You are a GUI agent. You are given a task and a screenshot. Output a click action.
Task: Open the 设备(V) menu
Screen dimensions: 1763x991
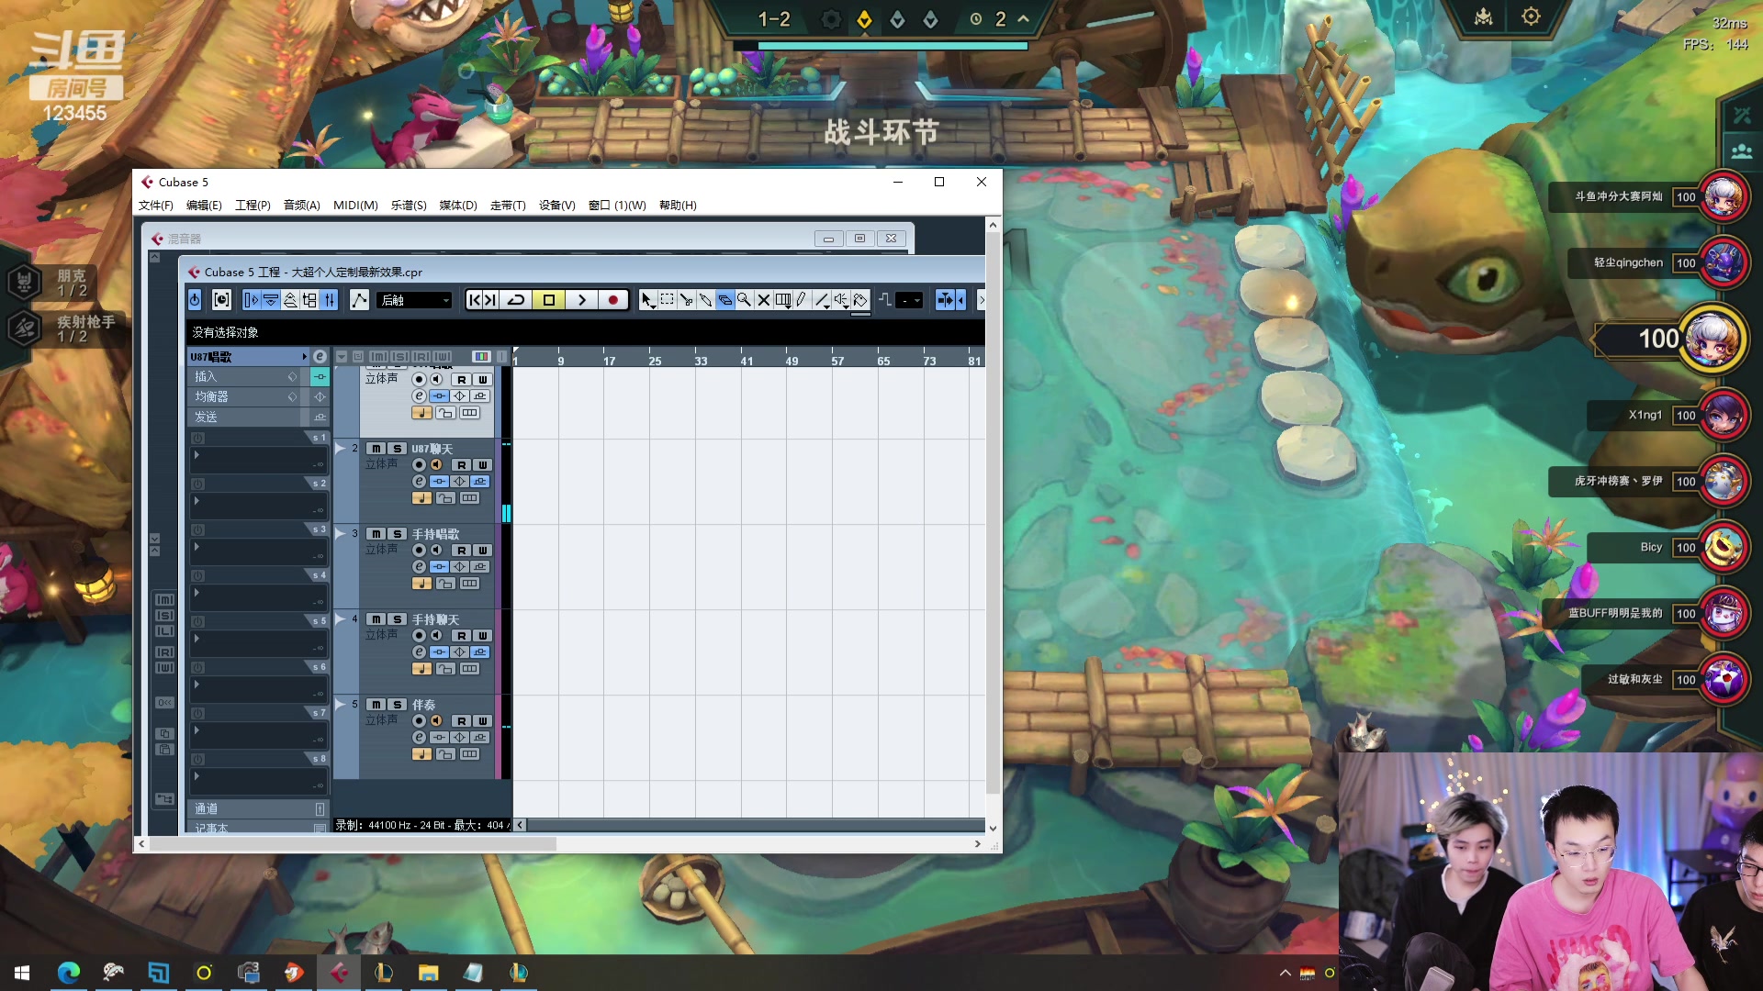tap(556, 206)
